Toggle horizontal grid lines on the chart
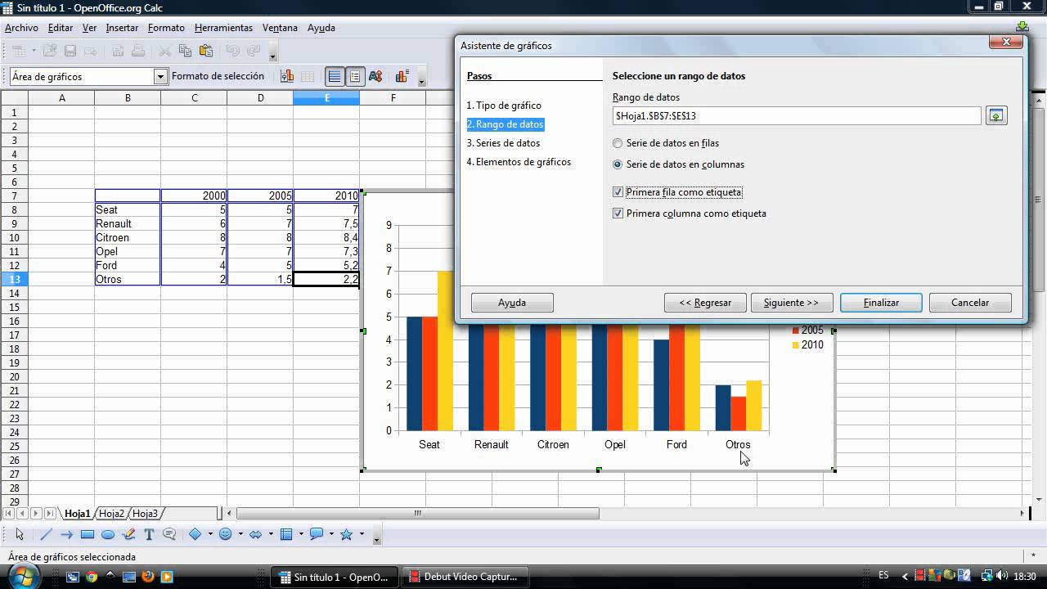Screen dimensions: 1047x589 [x=335, y=76]
